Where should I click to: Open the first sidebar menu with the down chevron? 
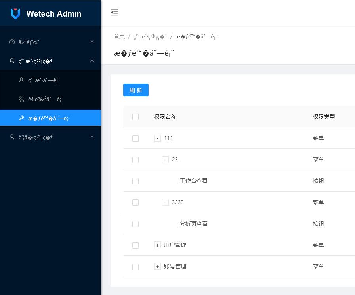pos(92,42)
